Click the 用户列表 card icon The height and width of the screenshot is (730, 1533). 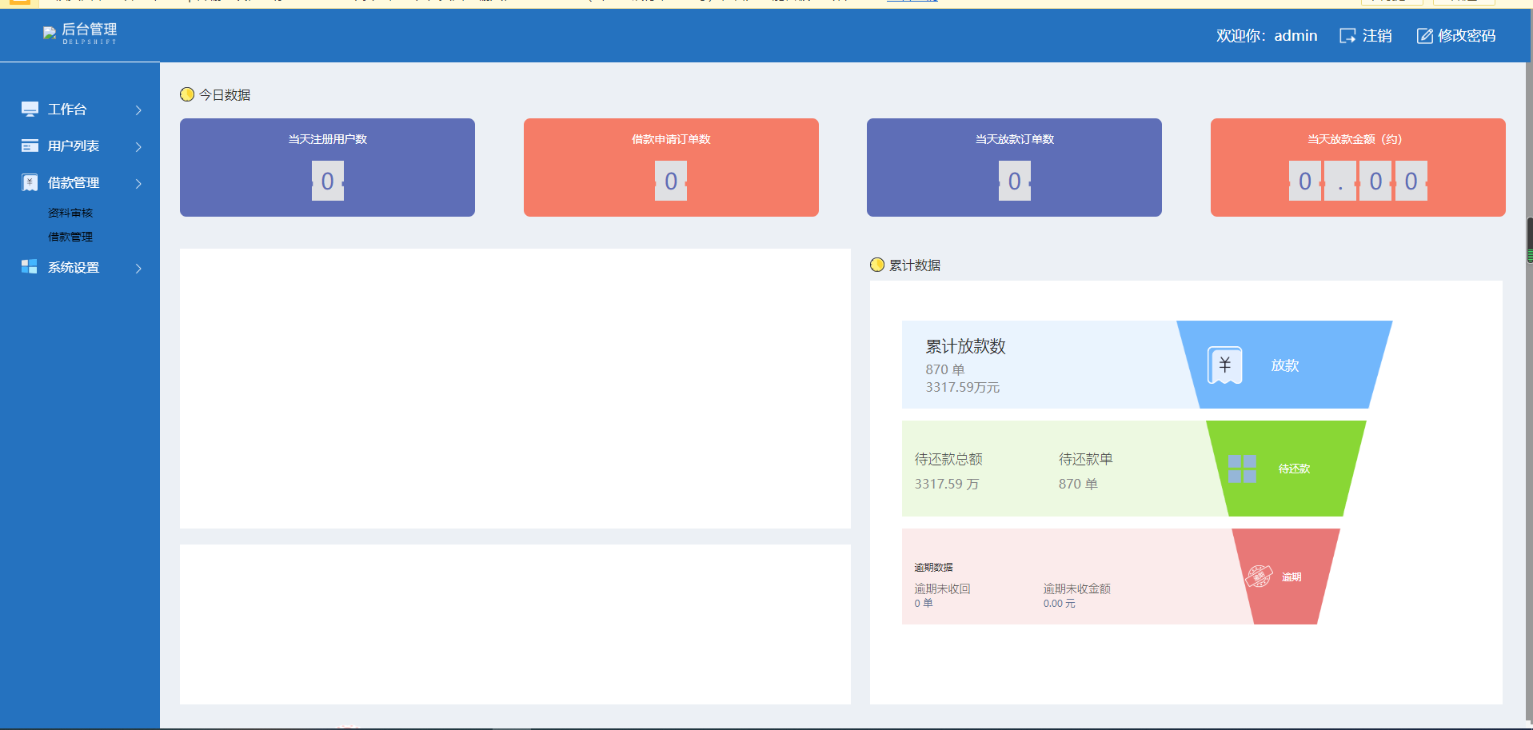pyautogui.click(x=30, y=146)
